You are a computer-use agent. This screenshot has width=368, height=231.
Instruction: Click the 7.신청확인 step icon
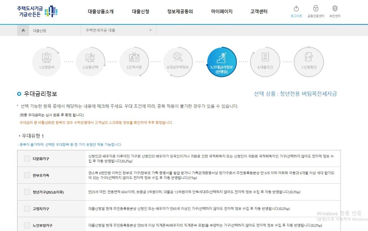click(309, 59)
